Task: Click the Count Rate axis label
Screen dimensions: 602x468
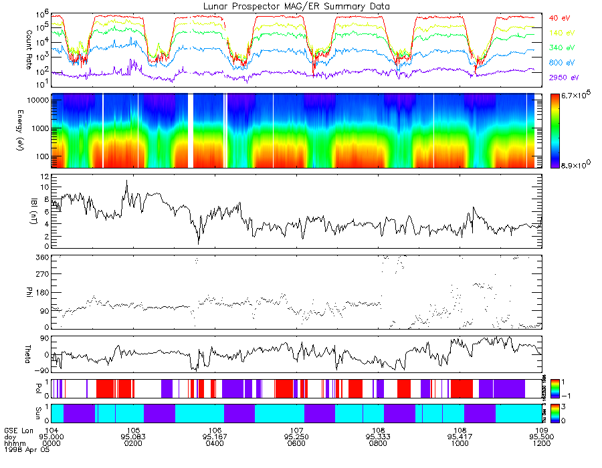Action: 29,49
